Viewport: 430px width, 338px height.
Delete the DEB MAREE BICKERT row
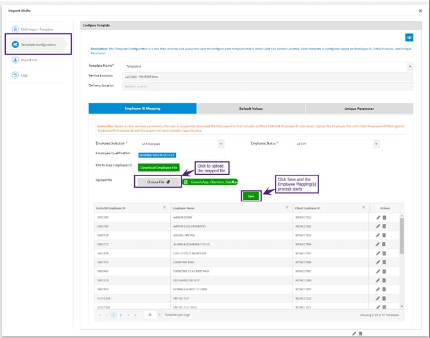(x=384, y=280)
